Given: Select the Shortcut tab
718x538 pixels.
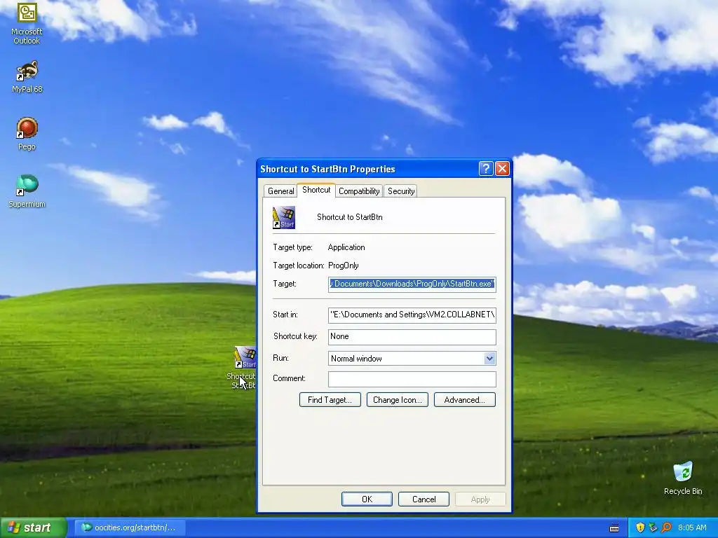Looking at the screenshot, I should pos(316,190).
